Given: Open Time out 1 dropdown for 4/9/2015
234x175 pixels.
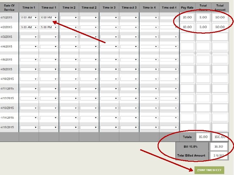Looking at the screenshot, I should click(x=49, y=69).
